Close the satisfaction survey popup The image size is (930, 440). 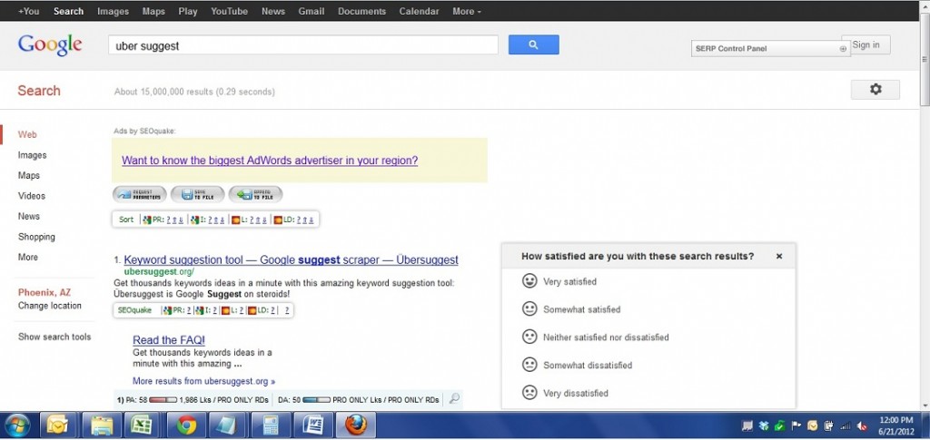(778, 257)
